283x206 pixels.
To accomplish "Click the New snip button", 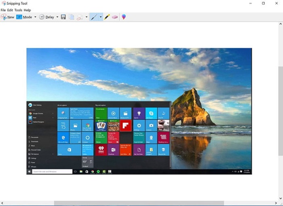I will click(8, 17).
